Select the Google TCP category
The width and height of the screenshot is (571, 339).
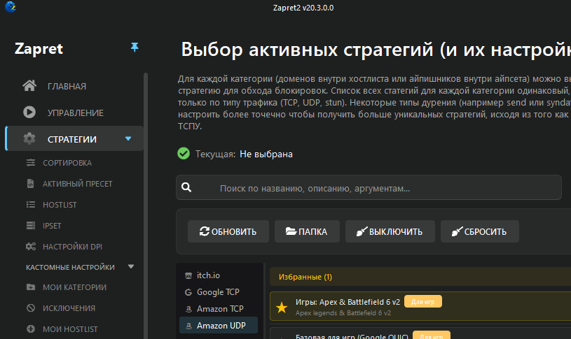(x=219, y=292)
